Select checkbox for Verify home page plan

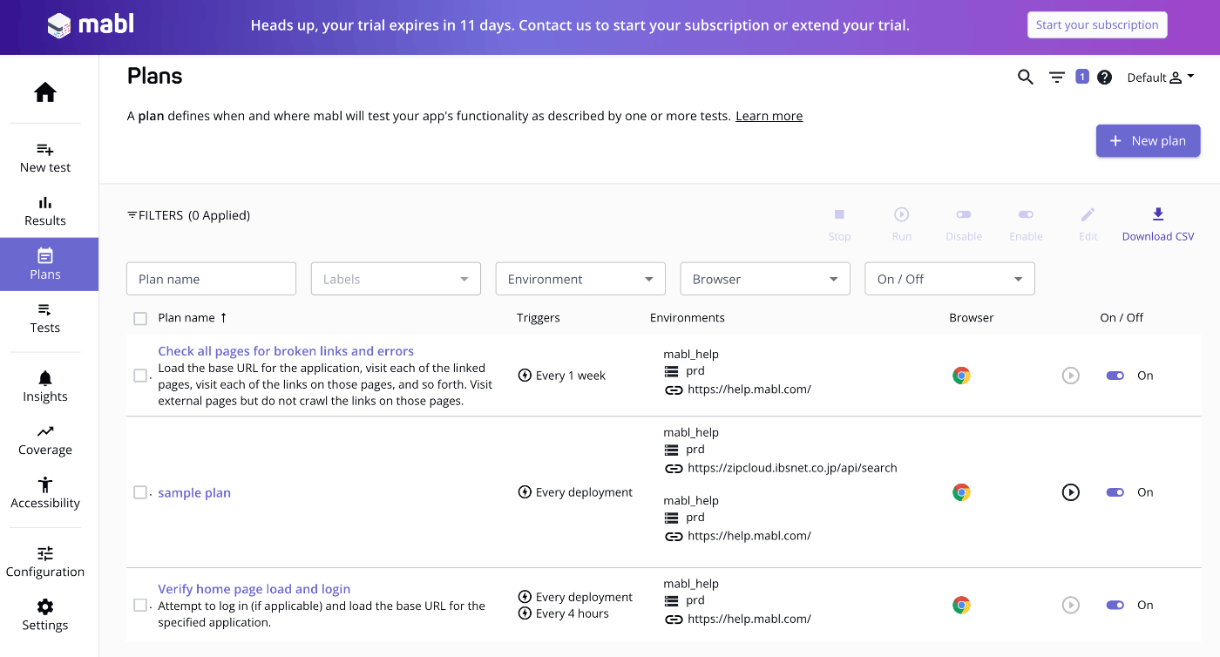[x=140, y=605]
